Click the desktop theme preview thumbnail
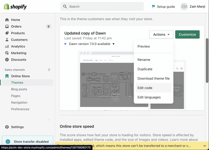This screenshot has height=150, width=209. [x=107, y=81]
